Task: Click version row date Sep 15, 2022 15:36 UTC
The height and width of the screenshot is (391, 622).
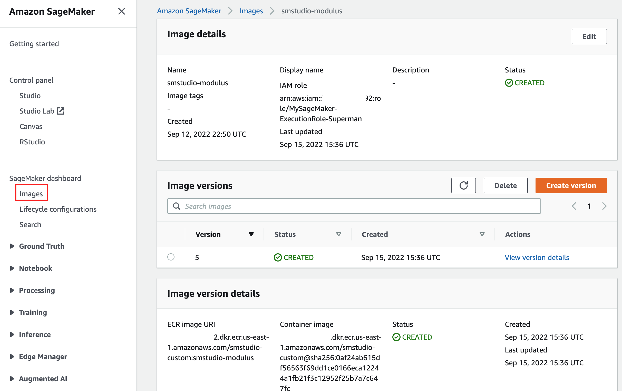Action: tap(400, 257)
